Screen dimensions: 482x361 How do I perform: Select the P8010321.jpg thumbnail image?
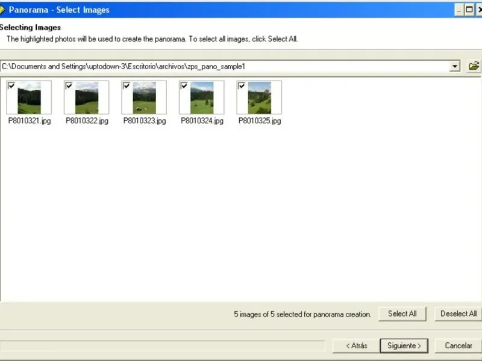[29, 97]
